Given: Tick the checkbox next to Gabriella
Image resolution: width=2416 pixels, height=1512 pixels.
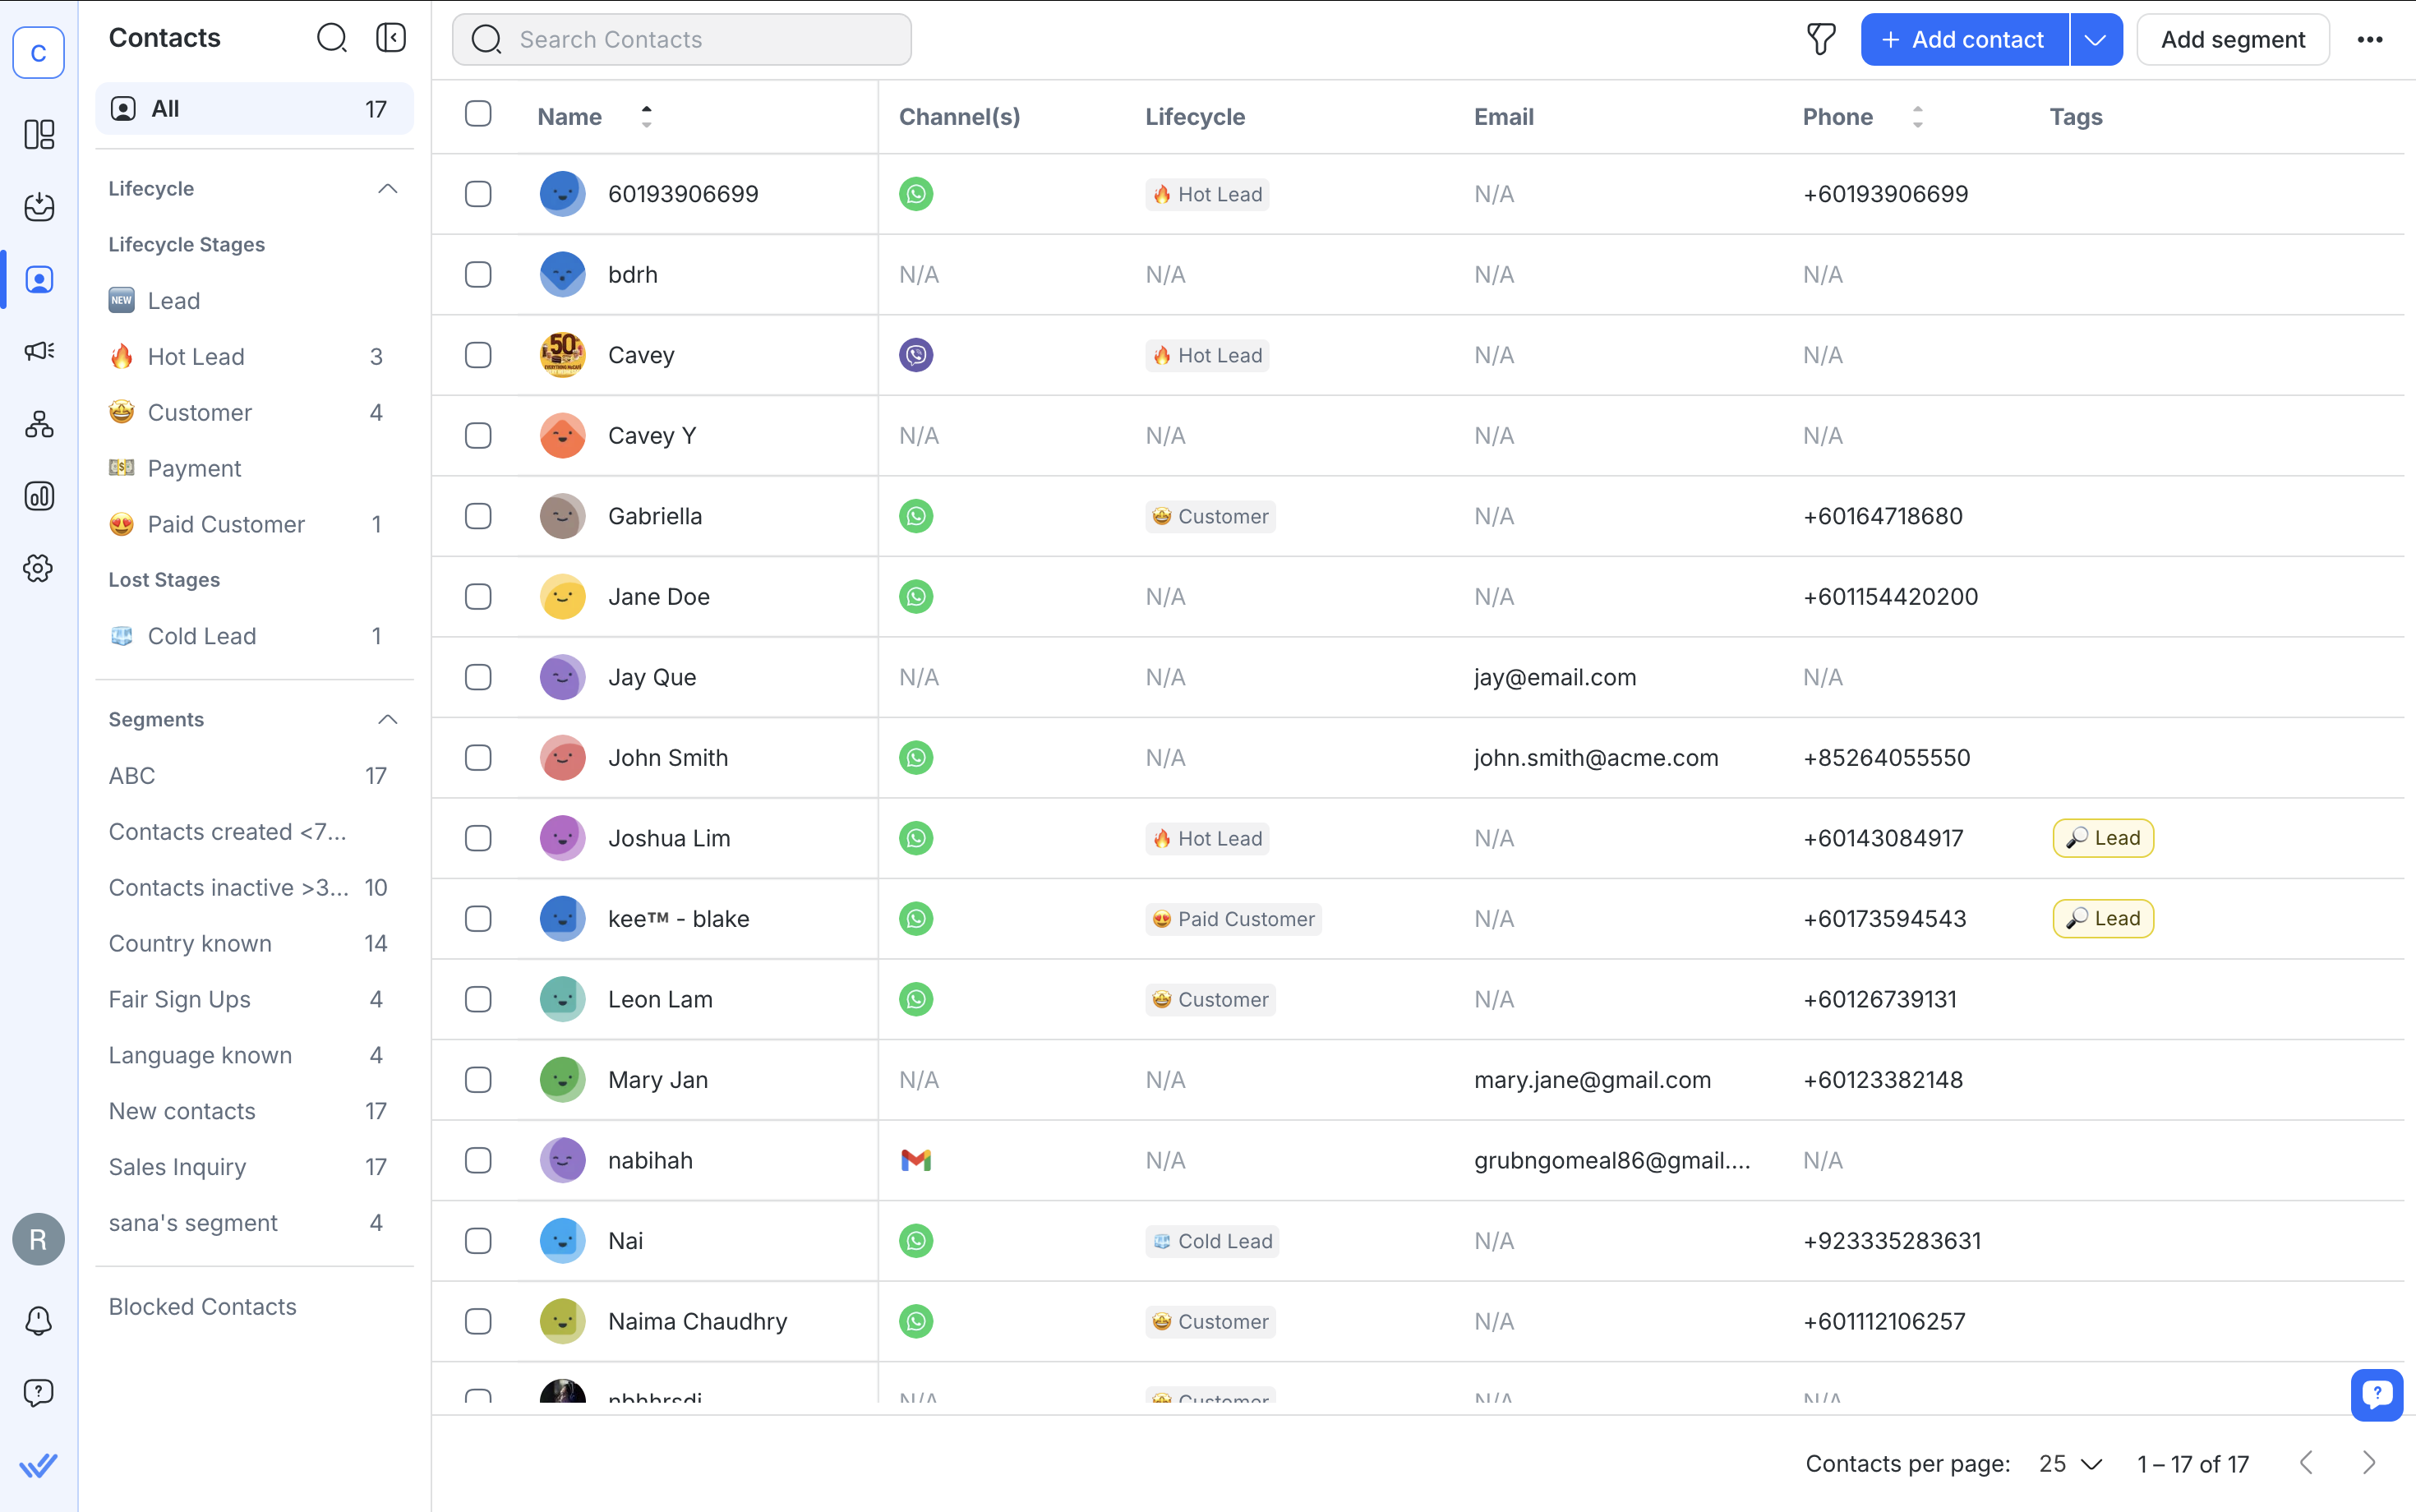Looking at the screenshot, I should click(x=478, y=516).
